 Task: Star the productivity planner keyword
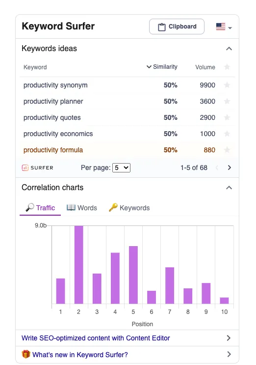tap(227, 101)
